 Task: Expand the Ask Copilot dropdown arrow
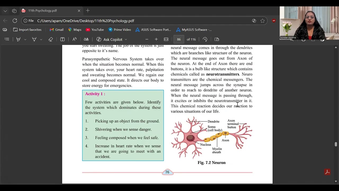(x=126, y=39)
